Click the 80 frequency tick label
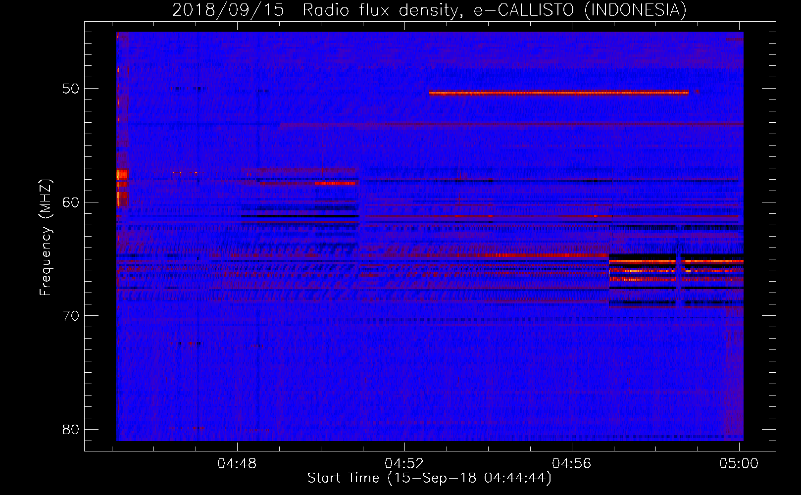 (x=71, y=429)
